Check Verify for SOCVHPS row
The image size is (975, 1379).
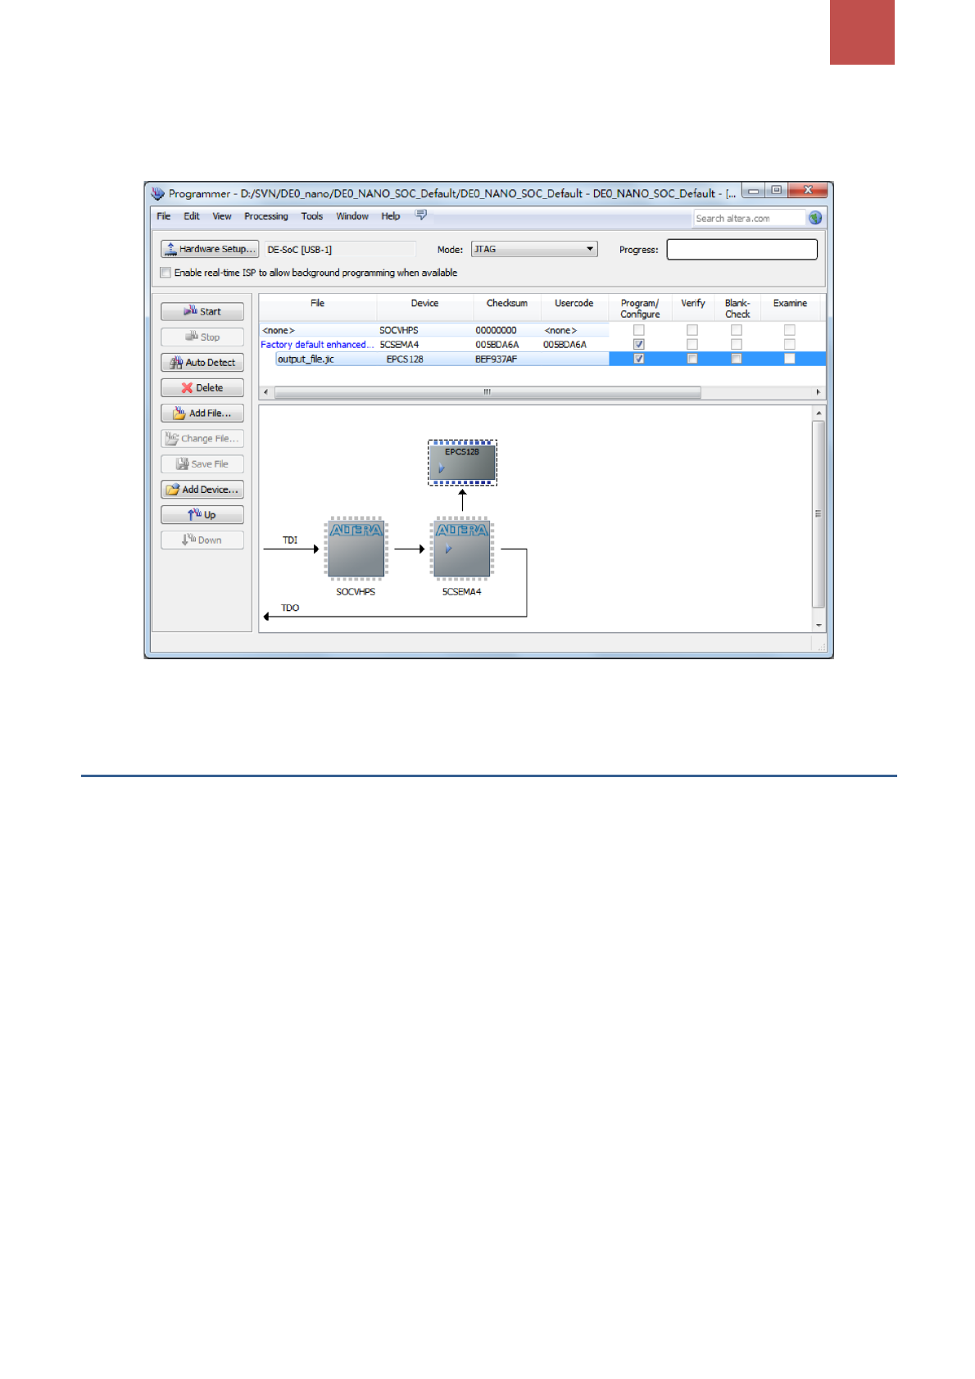pyautogui.click(x=692, y=330)
